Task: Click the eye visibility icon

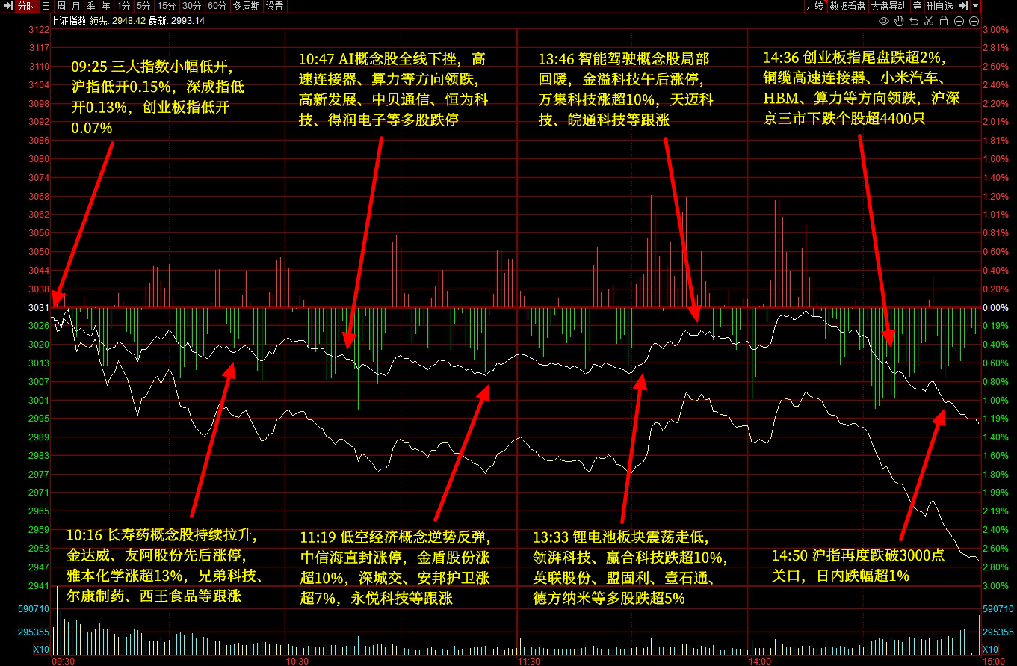Action: pos(884,21)
